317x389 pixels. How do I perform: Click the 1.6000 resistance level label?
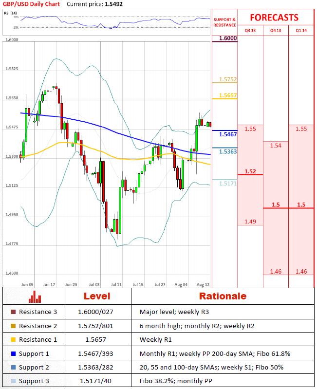click(x=228, y=38)
